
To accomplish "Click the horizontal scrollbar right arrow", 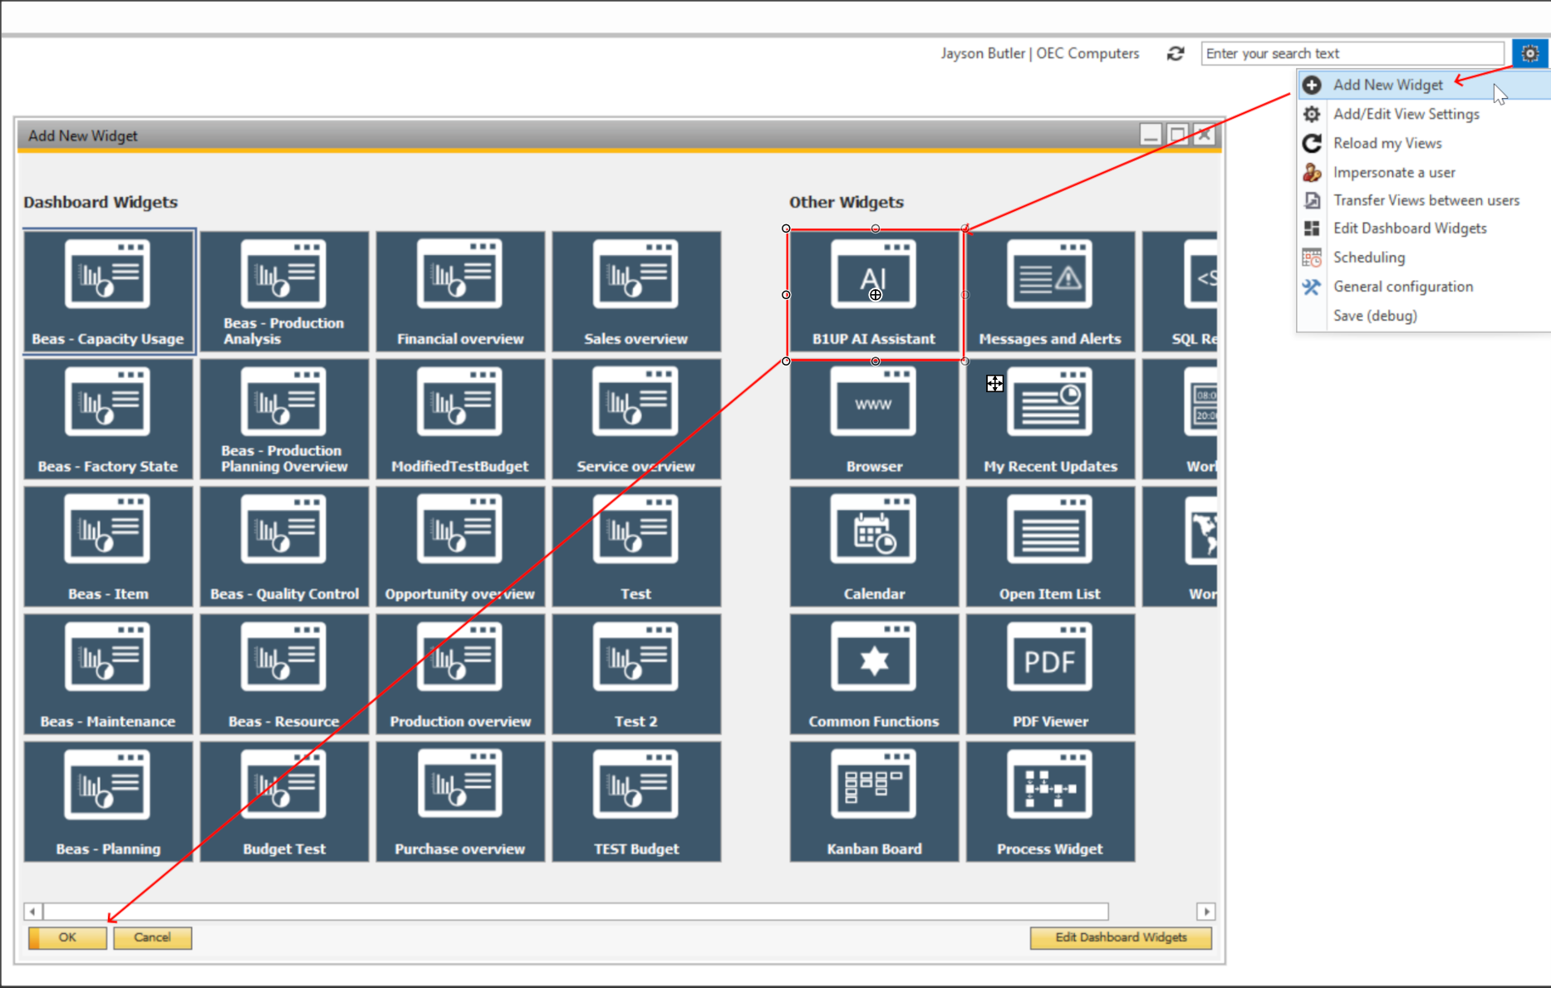I will (x=1205, y=912).
